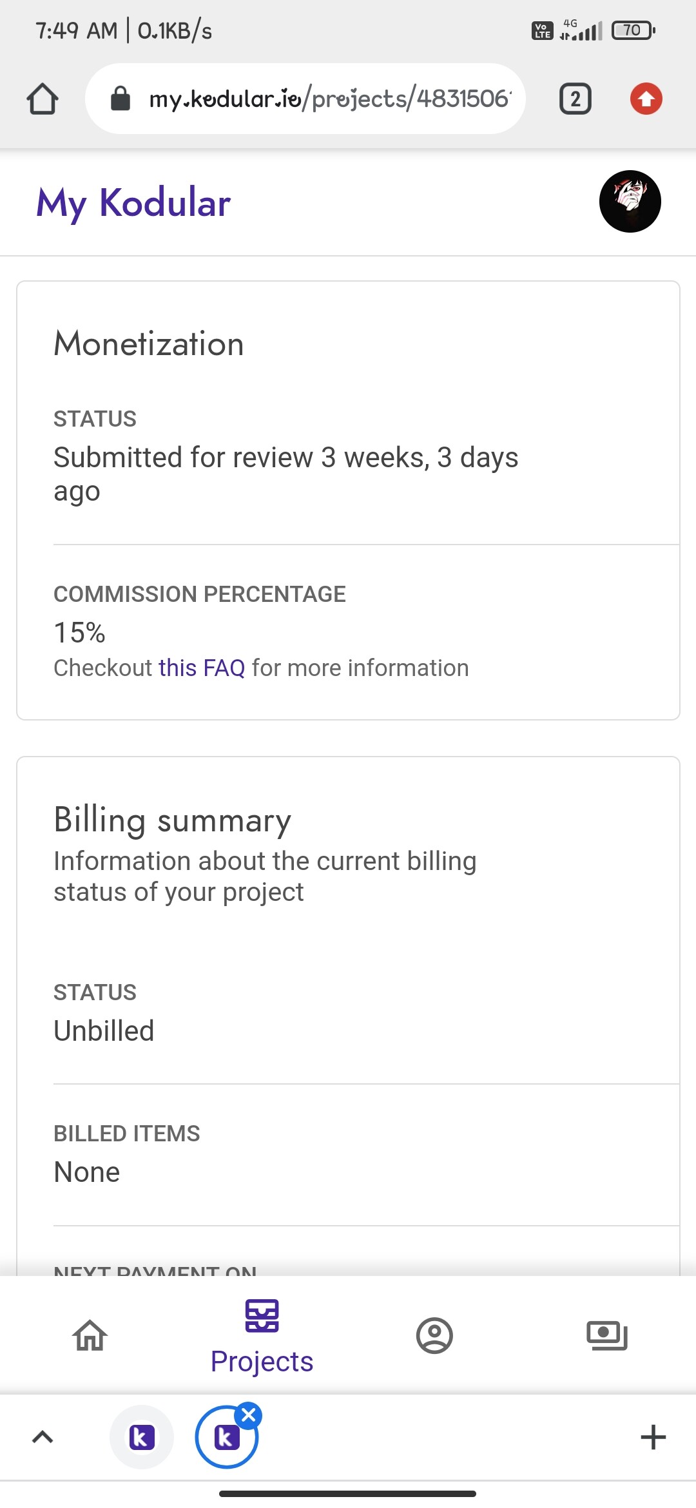This screenshot has height=1508, width=696.
Task: Select the Projects tab
Action: coord(262,1336)
